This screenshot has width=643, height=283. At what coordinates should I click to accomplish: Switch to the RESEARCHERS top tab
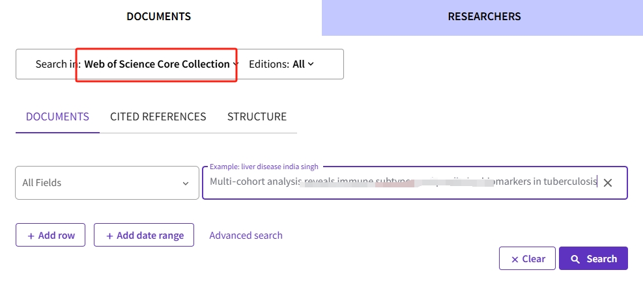tap(484, 17)
